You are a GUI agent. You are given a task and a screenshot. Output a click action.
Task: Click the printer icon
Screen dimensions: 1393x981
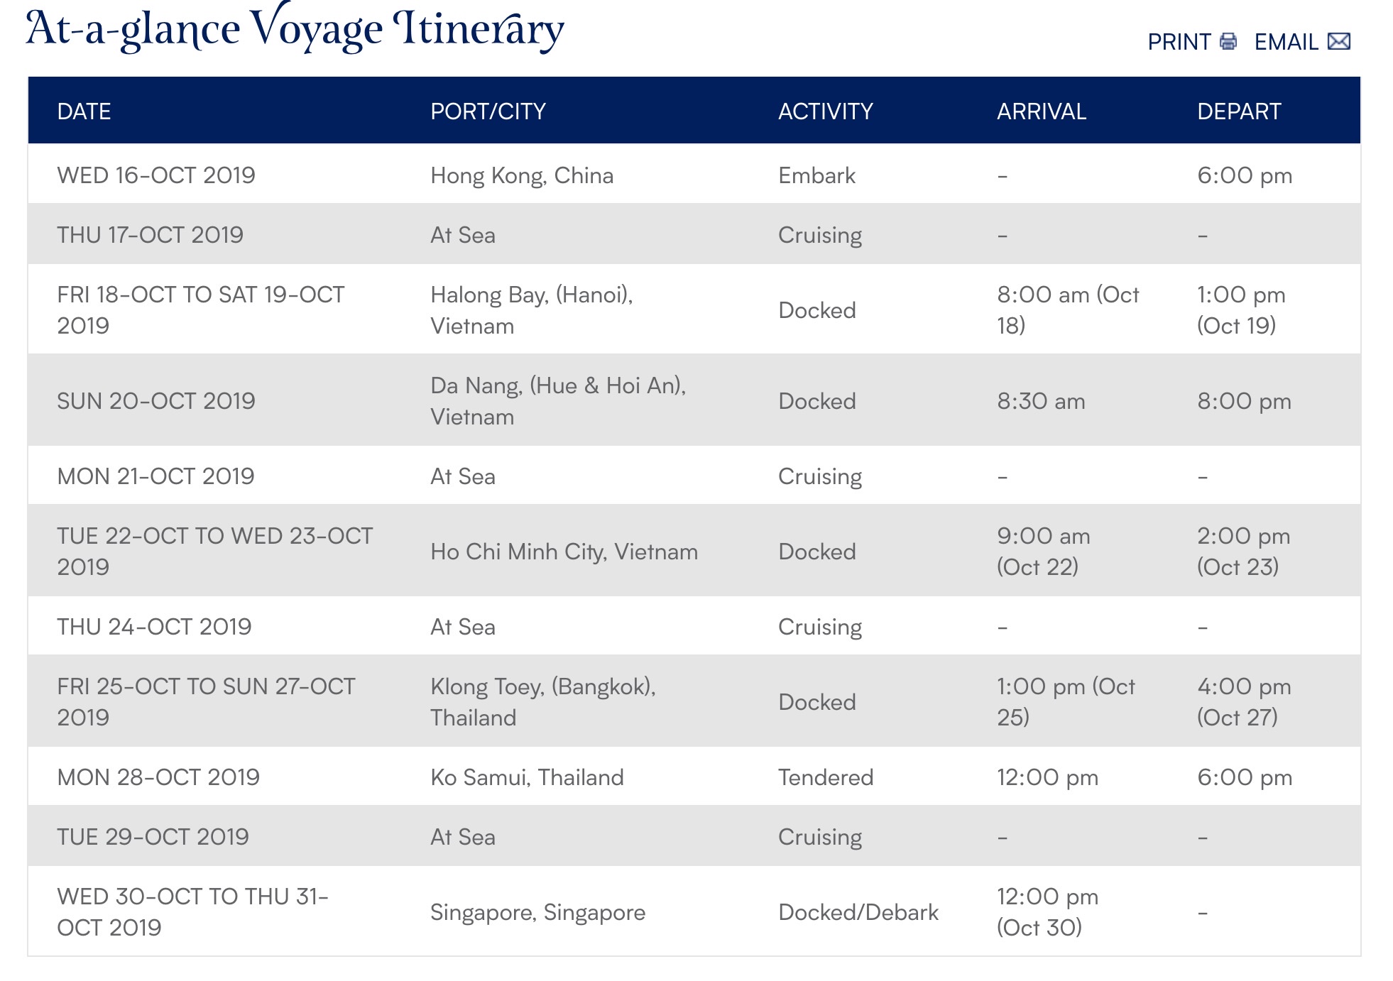click(1228, 42)
